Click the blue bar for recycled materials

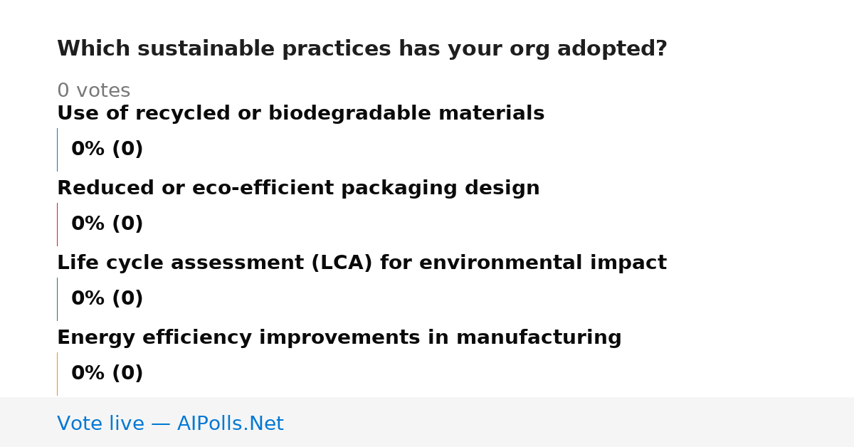tap(57, 149)
